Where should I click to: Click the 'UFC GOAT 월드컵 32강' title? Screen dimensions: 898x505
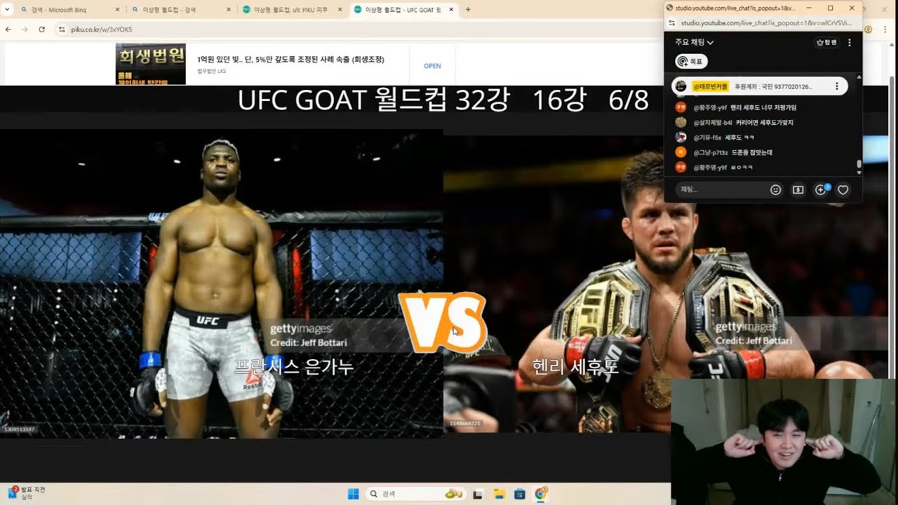pyautogui.click(x=373, y=101)
